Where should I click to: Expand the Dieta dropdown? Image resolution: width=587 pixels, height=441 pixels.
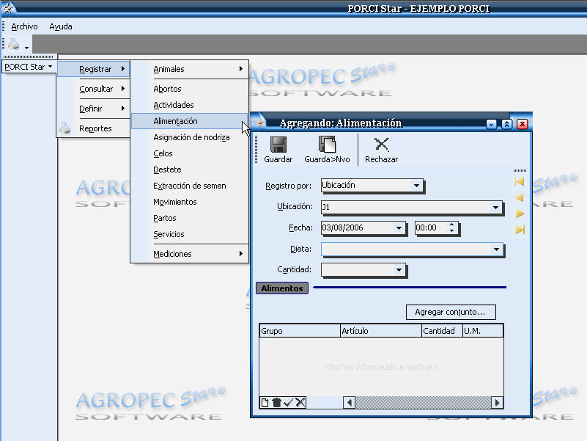(x=496, y=249)
